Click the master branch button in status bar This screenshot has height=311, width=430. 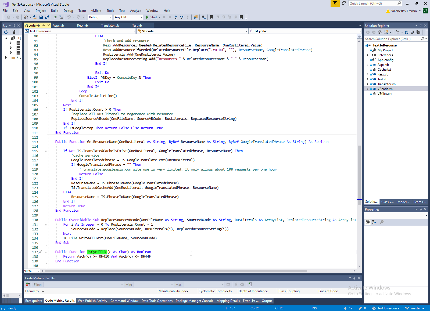[x=415, y=308]
